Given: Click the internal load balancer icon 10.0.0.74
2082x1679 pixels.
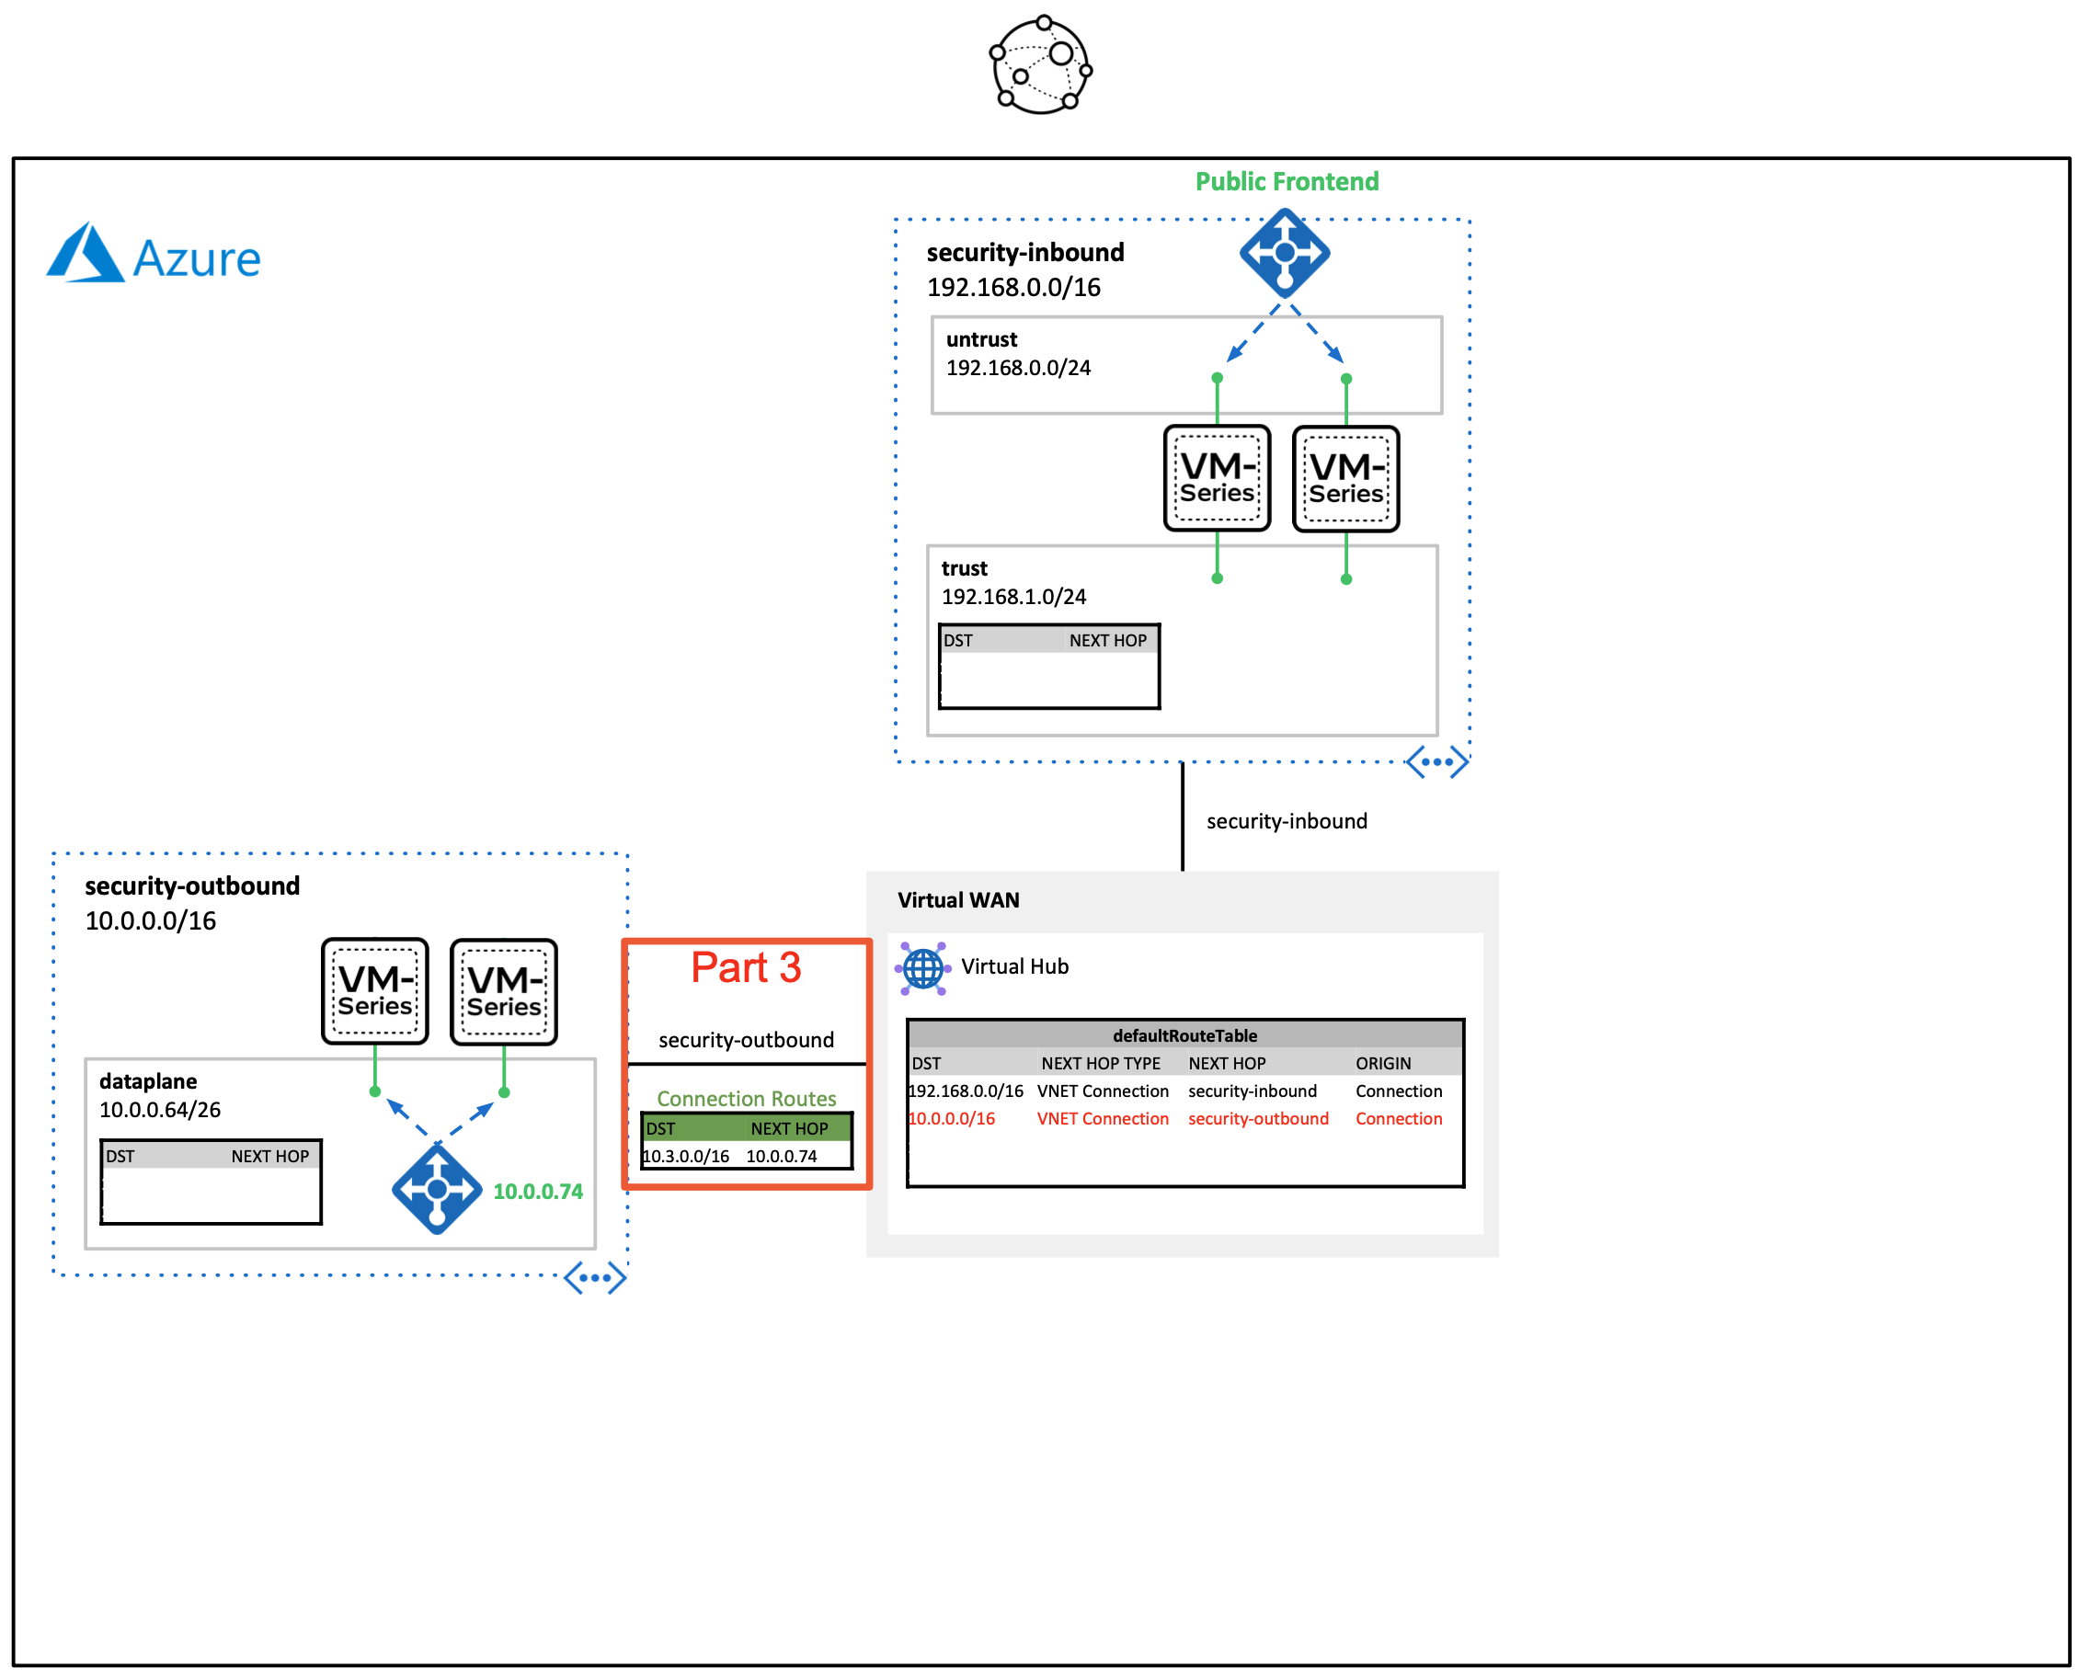Looking at the screenshot, I should click(x=436, y=1190).
